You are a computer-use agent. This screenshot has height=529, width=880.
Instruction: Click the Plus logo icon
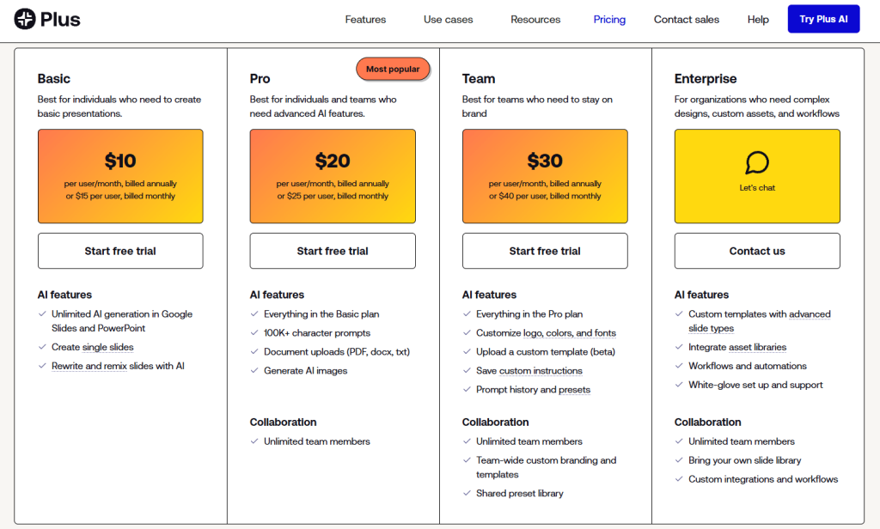pyautogui.click(x=25, y=19)
